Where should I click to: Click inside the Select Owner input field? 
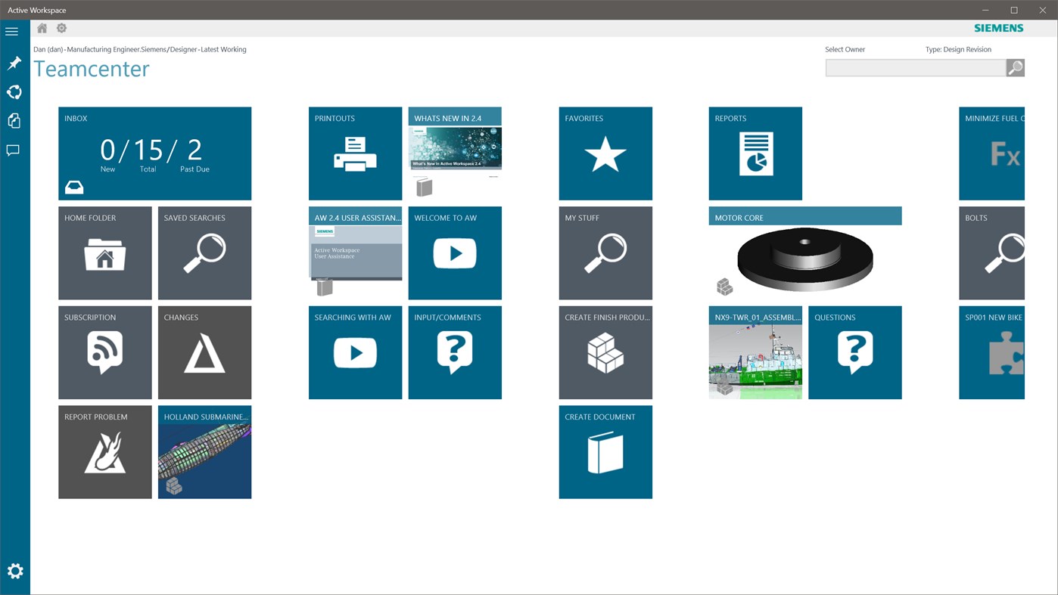click(x=916, y=67)
